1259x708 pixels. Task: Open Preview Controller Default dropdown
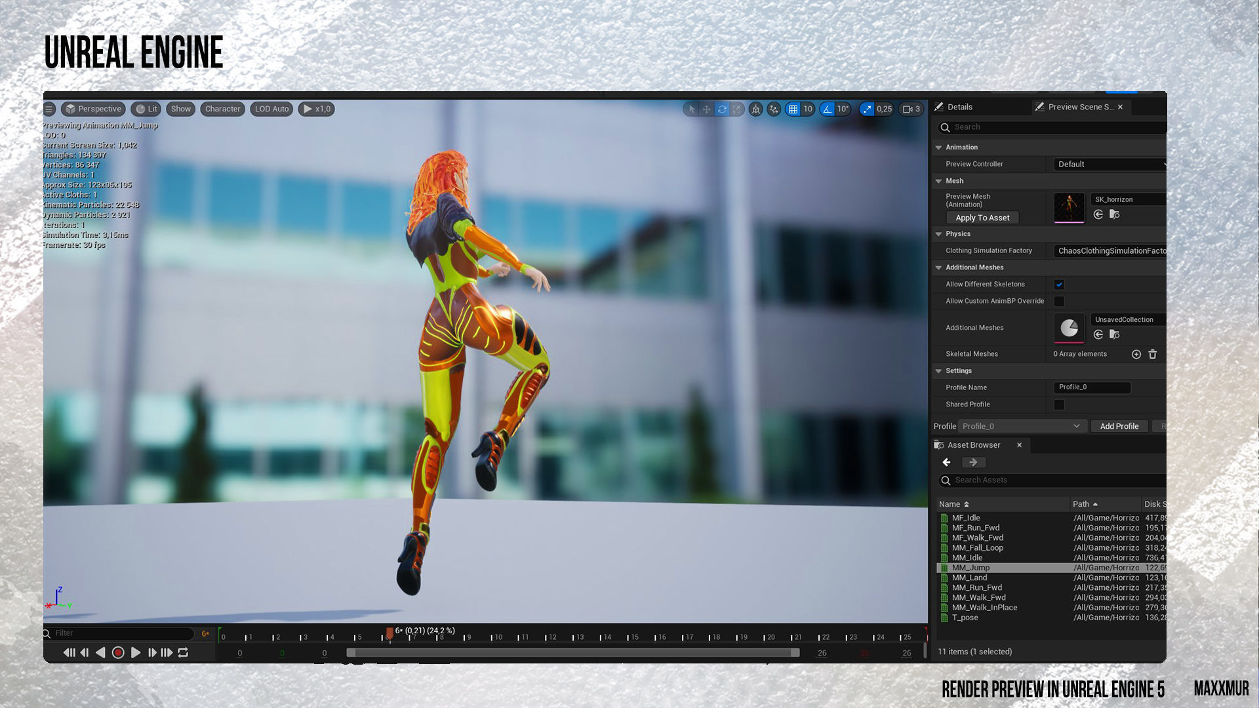[1111, 165]
